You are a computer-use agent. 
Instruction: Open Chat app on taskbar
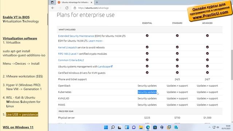coord(134,127)
